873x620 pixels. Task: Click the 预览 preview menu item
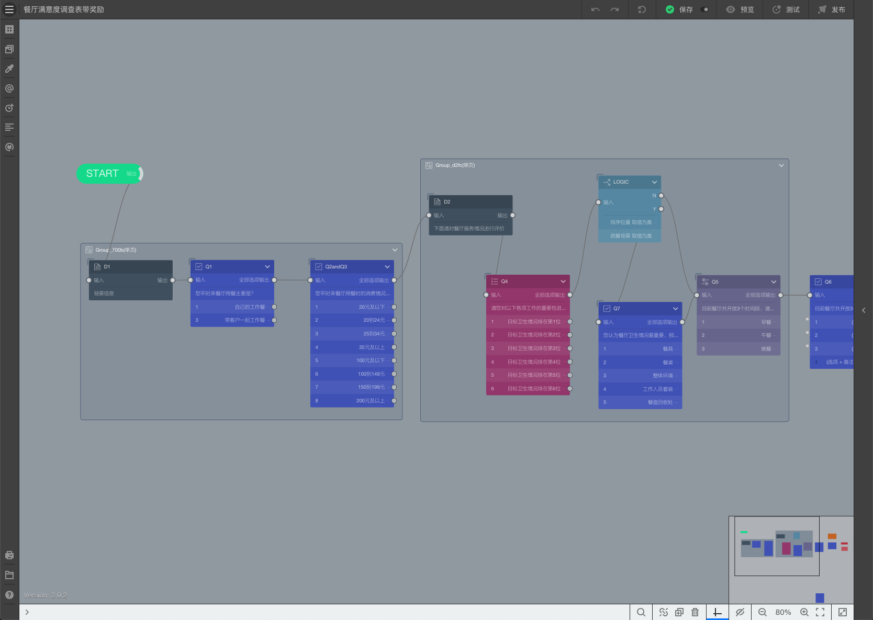pos(740,9)
